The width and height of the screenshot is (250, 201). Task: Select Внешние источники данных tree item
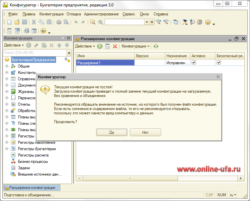39,174
